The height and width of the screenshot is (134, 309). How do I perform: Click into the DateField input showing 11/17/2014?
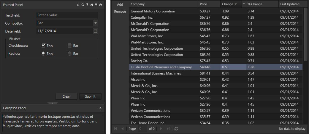click(x=65, y=31)
